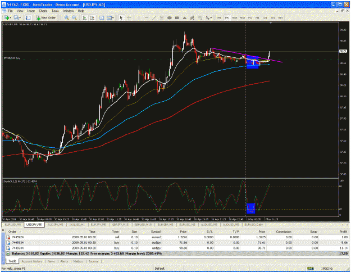The height and width of the screenshot is (272, 351).
Task: Switch to W1 timeframe
Action: click(x=273, y=17)
